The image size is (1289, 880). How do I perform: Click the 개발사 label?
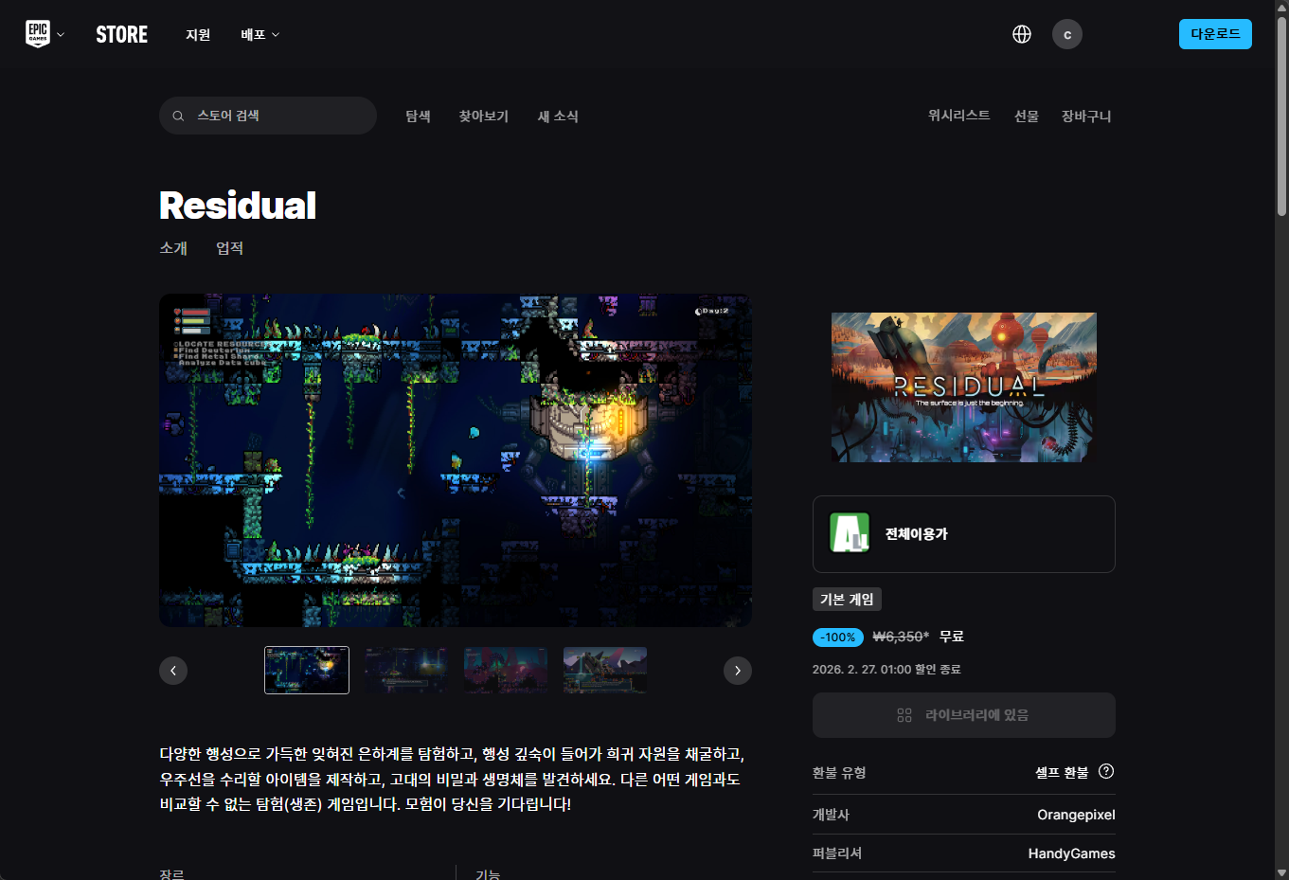coord(831,815)
